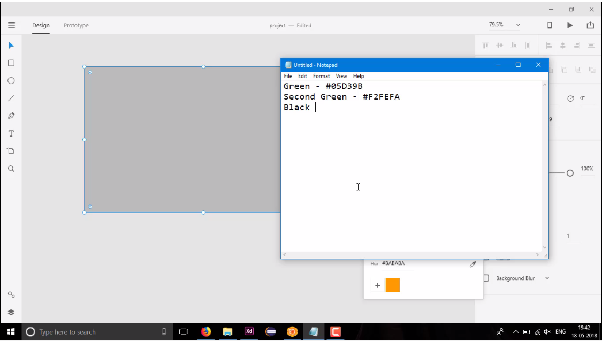Select the Ellipse tool

point(11,80)
